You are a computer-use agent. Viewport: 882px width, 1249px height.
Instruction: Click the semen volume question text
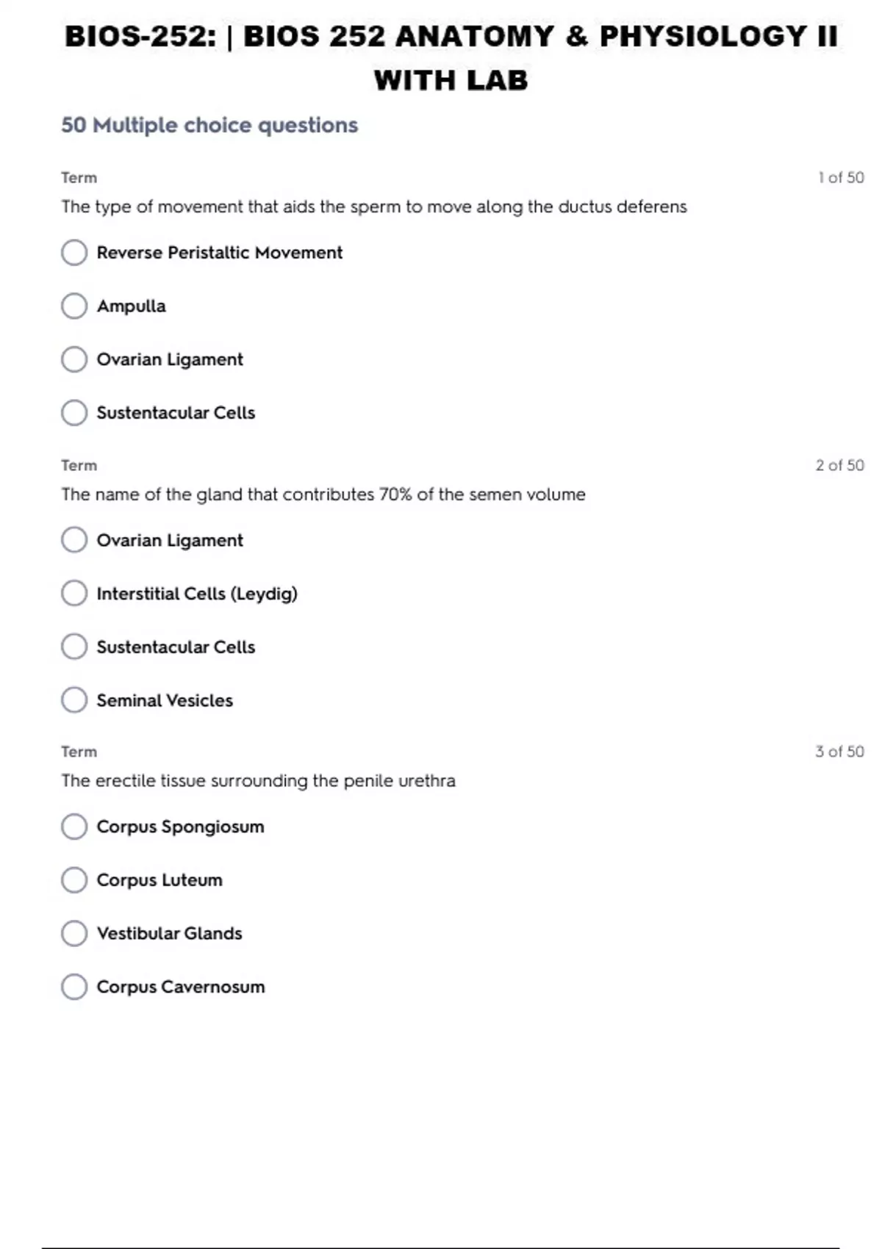pos(323,494)
